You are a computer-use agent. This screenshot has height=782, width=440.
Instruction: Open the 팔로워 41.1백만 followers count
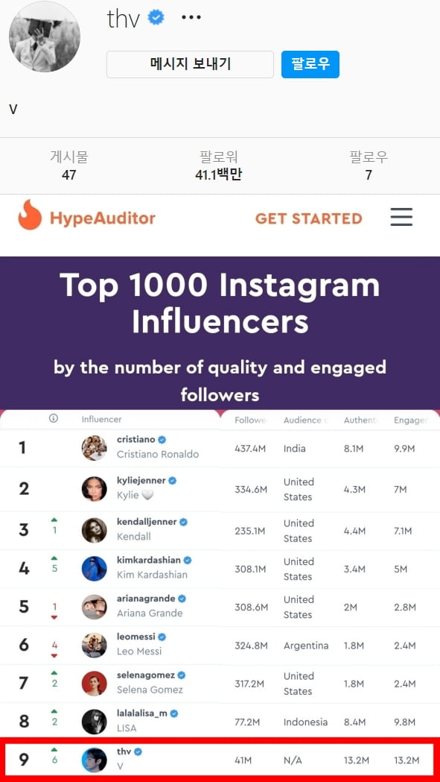click(x=219, y=166)
